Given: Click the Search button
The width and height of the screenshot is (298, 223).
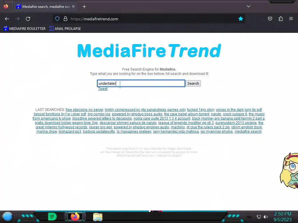Looking at the screenshot, I should [193, 83].
